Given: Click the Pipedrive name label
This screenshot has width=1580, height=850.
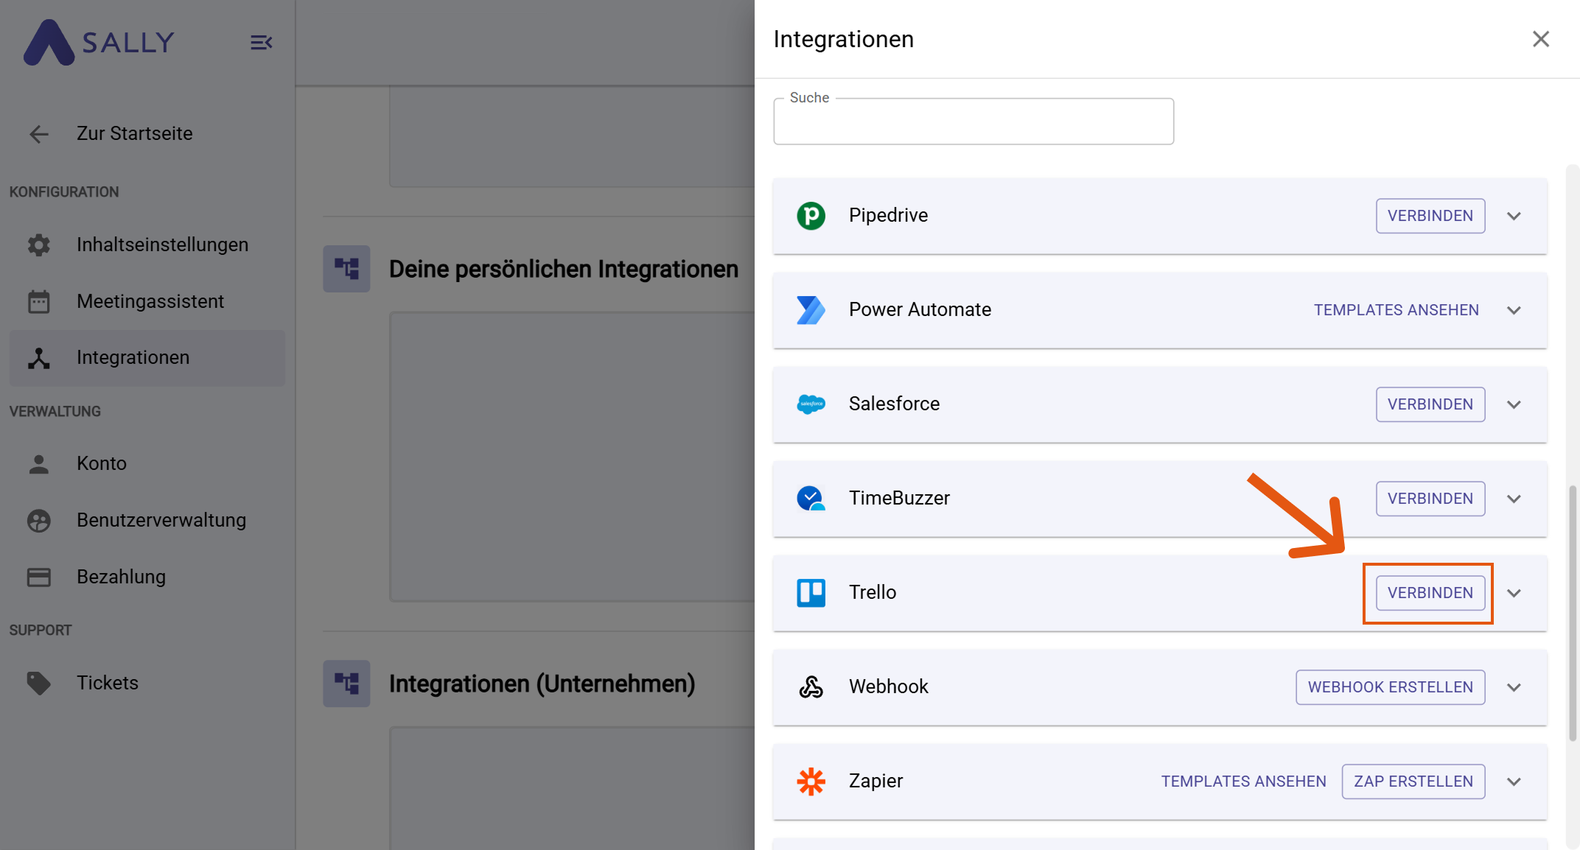Looking at the screenshot, I should (888, 216).
